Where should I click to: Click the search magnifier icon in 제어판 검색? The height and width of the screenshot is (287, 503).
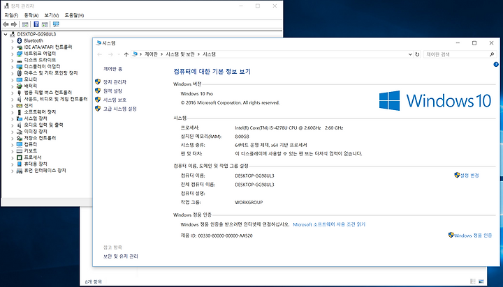pos(491,54)
